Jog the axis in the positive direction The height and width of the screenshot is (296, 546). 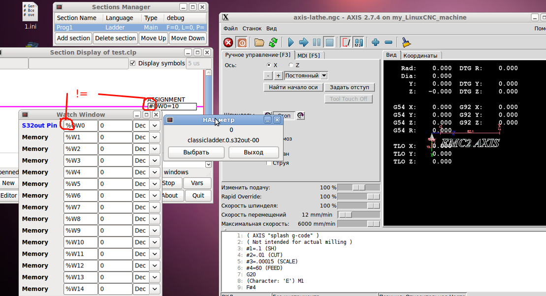pos(278,76)
